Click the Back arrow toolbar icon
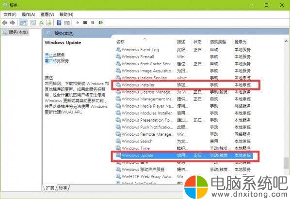Image resolution: width=290 pixels, height=199 pixels. [x=5, y=23]
